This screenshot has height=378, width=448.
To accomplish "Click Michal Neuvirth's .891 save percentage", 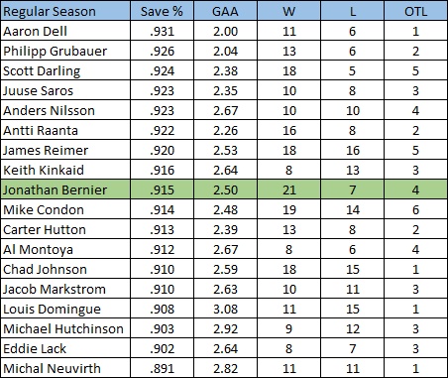I will click(x=162, y=368).
